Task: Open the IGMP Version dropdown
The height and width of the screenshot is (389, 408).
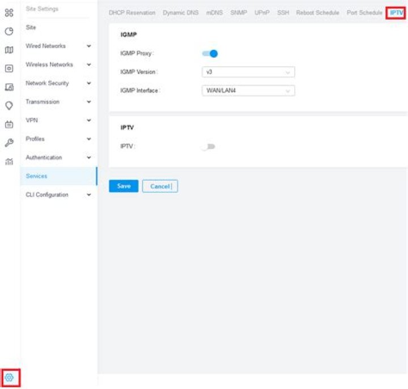Action: (x=248, y=72)
